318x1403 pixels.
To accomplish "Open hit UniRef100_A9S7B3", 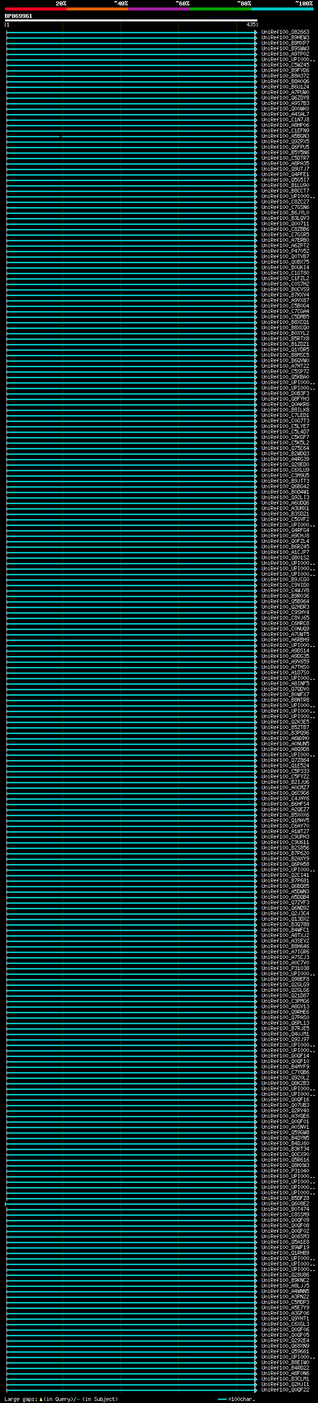I will point(285,103).
